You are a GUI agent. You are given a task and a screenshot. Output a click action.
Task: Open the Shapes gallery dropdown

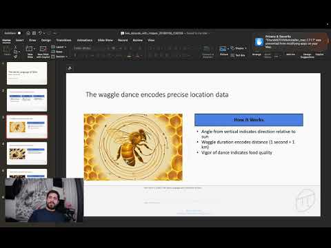(x=239, y=48)
